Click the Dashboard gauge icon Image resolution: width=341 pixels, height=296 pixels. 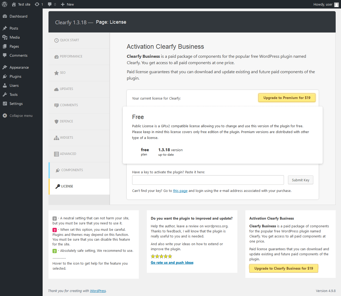pos(5,16)
